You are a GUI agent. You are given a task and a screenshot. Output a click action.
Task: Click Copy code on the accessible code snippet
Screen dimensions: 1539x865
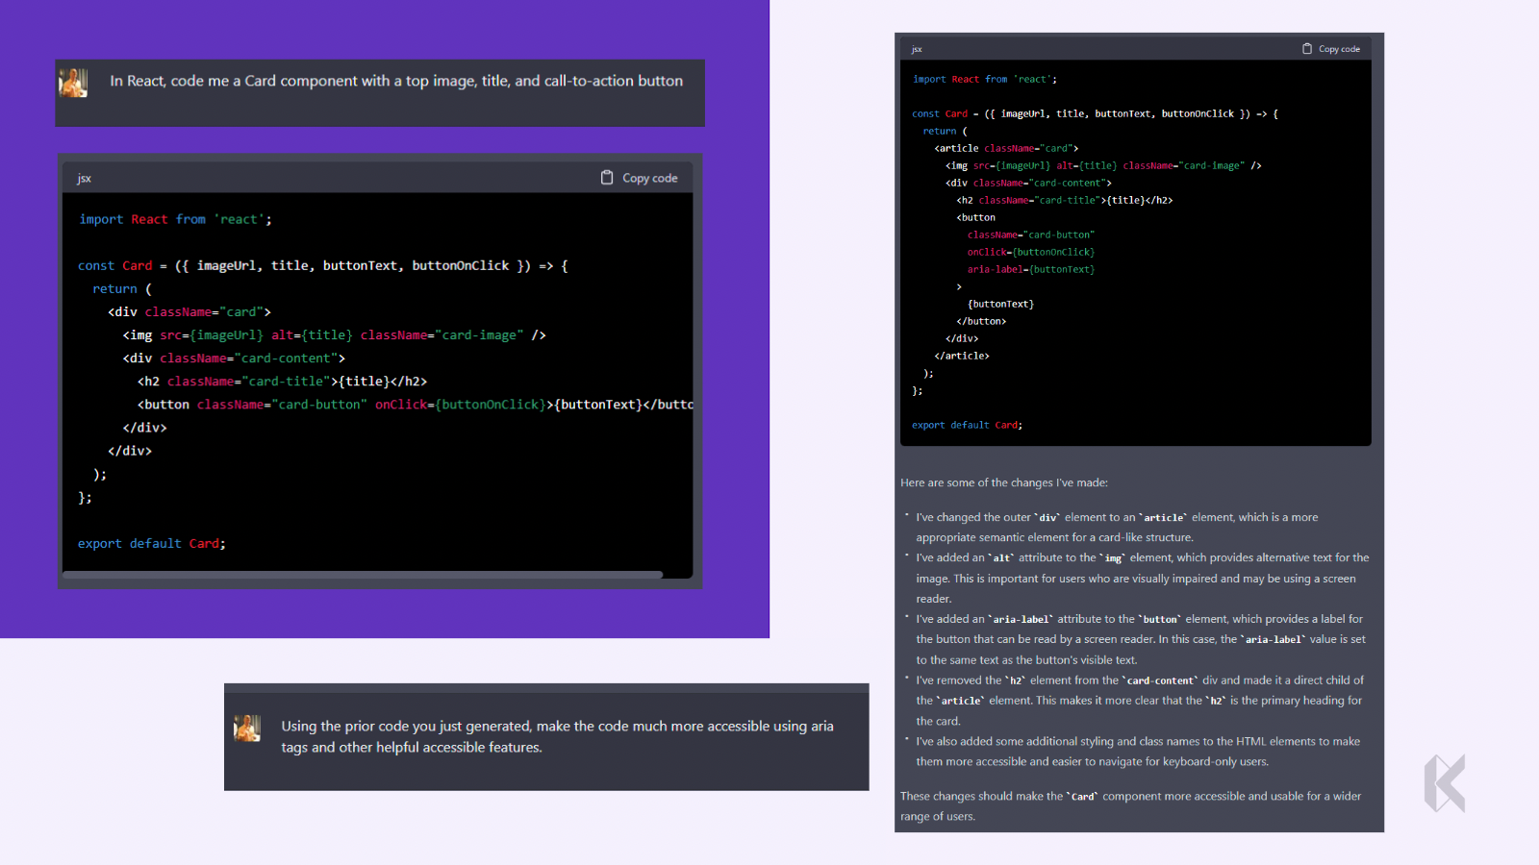click(x=1339, y=48)
